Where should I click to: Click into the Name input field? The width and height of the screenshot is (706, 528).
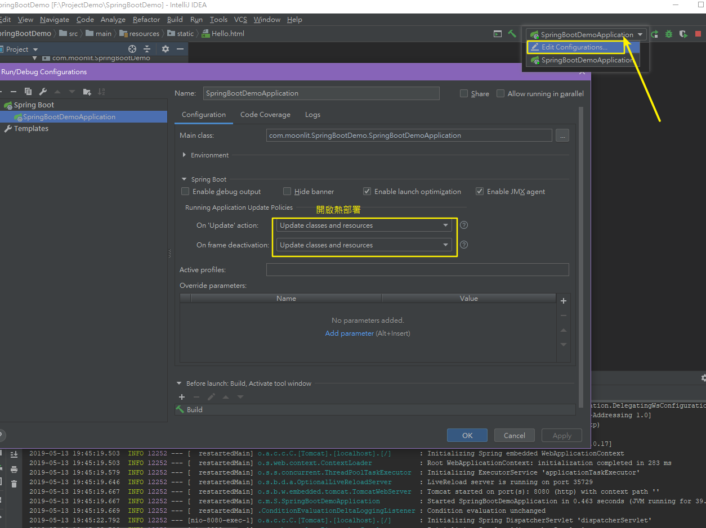coord(321,93)
